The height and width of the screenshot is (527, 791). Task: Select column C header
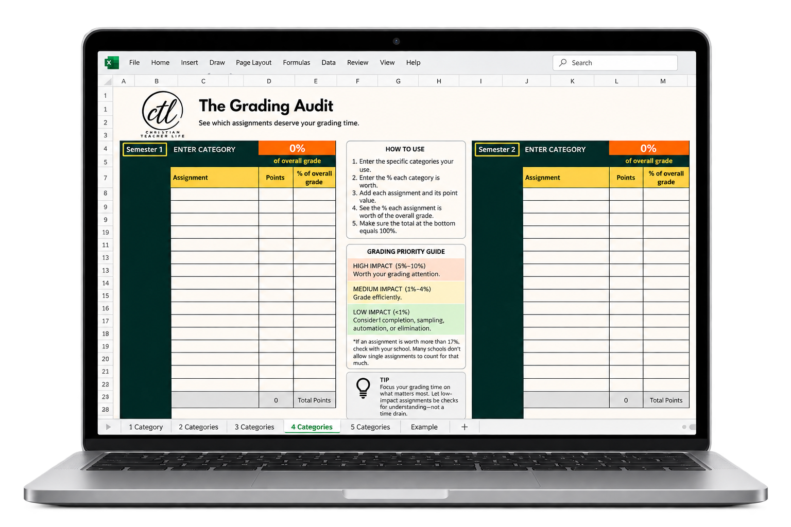point(203,81)
